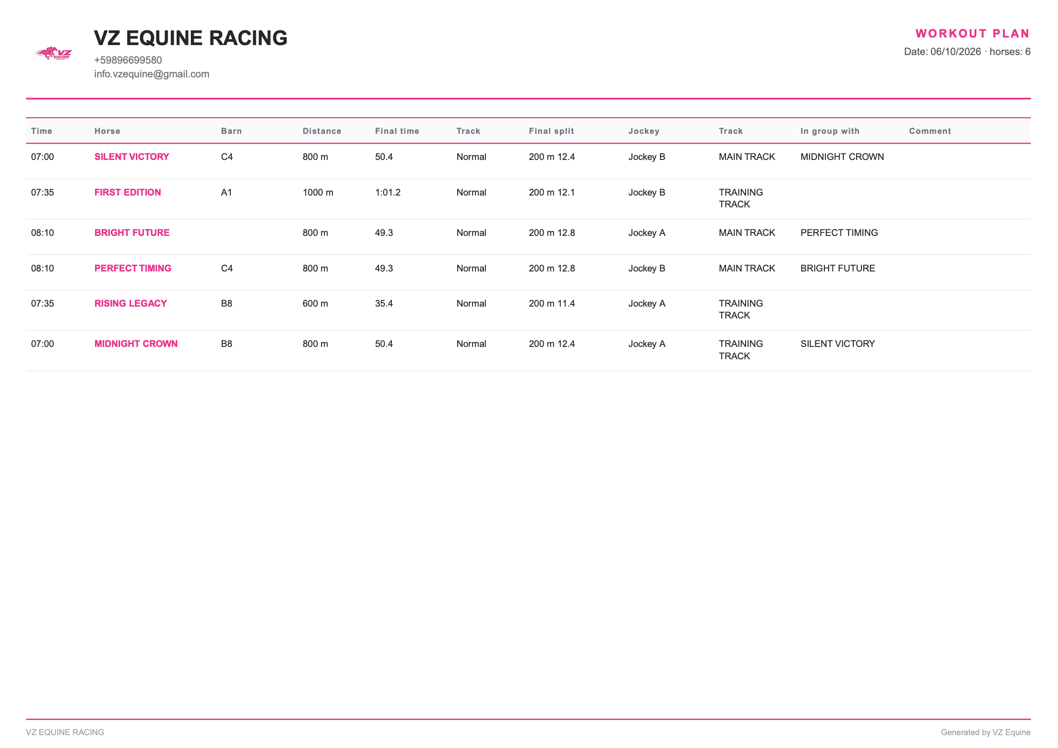Select the VZ EQUINE RACING title heading
The width and height of the screenshot is (1058, 748).
click(x=191, y=38)
